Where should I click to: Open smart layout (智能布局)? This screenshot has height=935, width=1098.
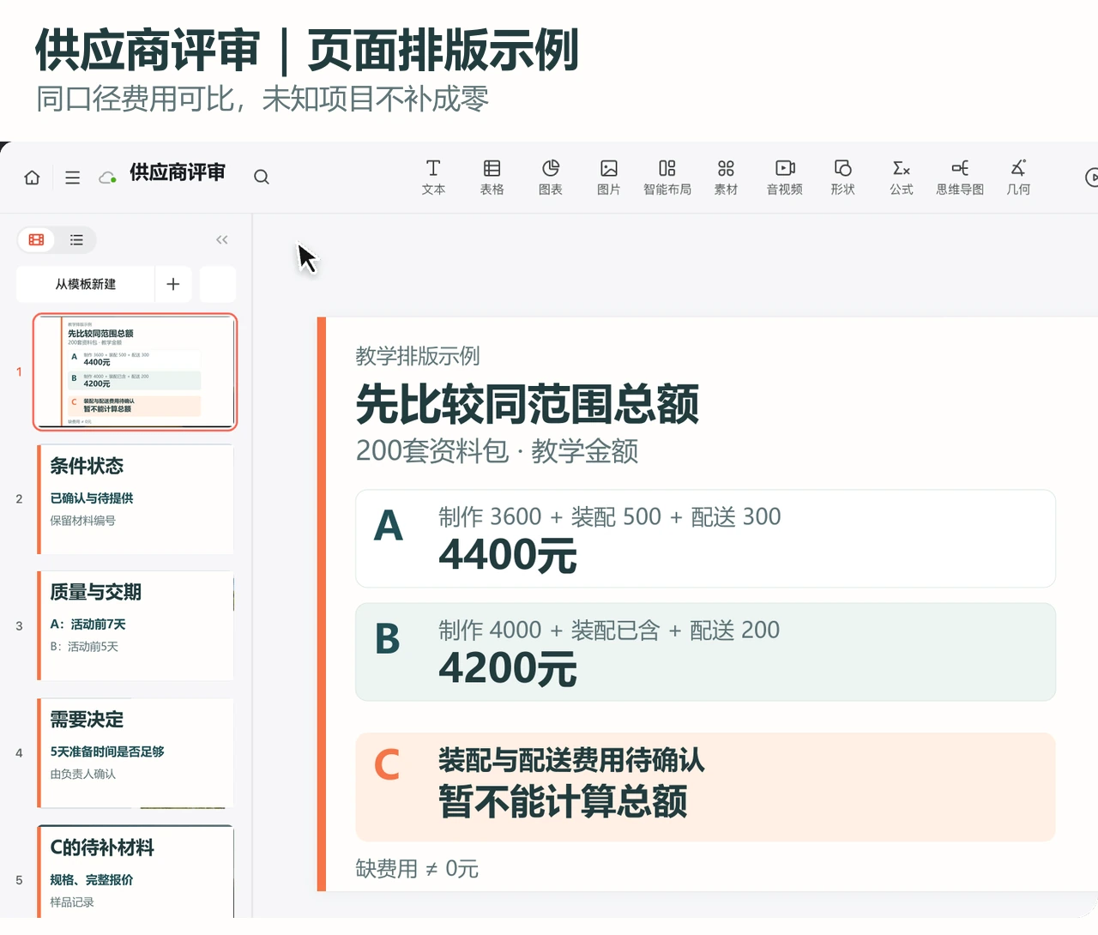point(667,178)
